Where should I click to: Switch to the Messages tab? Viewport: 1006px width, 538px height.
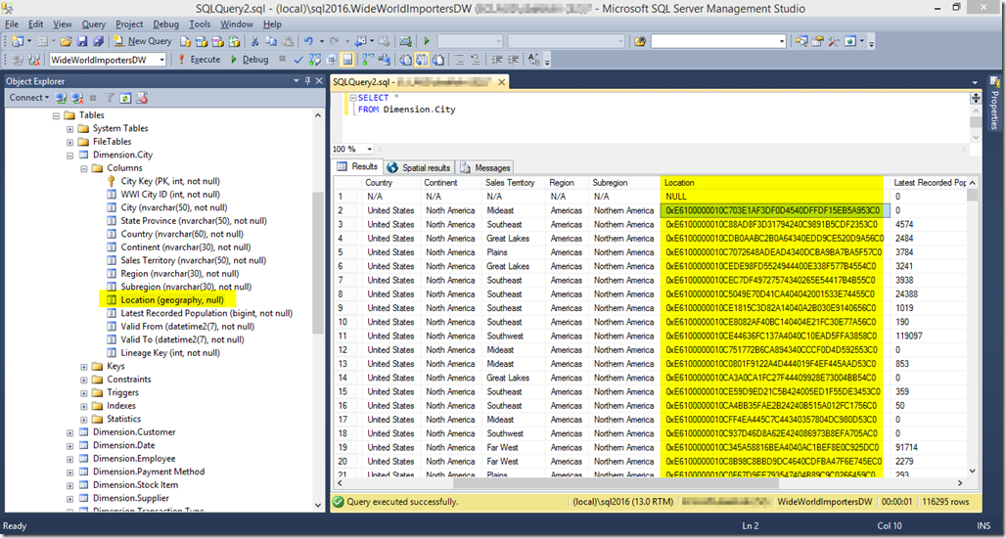(485, 167)
